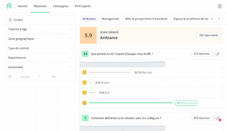The image size is (227, 131).
Task: Expand the Tranche d'age filter
Action: pos(41,29)
